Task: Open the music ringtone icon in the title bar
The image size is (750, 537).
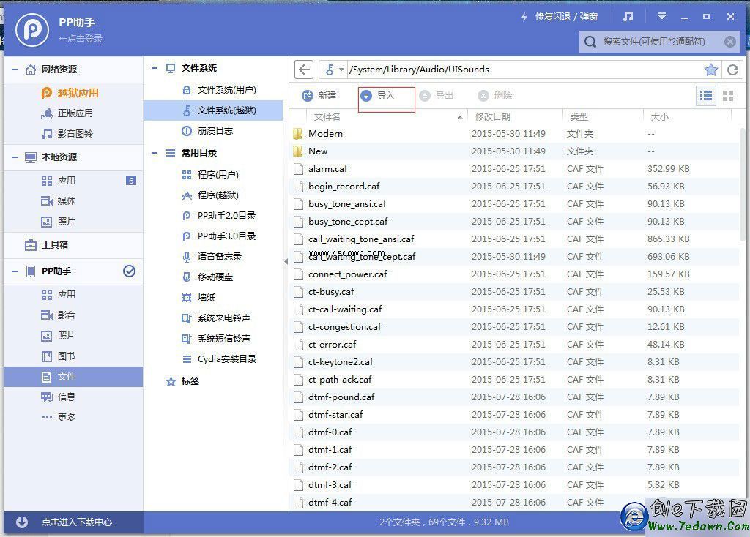Action: point(629,16)
